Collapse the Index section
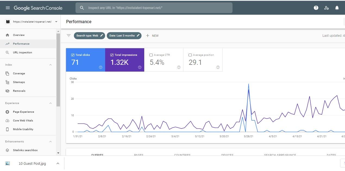345x171 pixels. (51, 65)
